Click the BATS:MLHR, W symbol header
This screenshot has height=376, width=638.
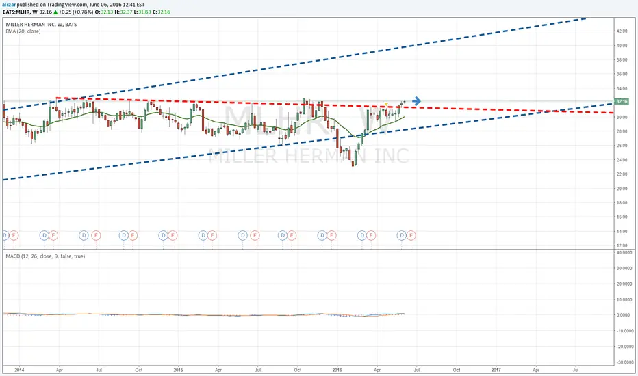[x=21, y=12]
